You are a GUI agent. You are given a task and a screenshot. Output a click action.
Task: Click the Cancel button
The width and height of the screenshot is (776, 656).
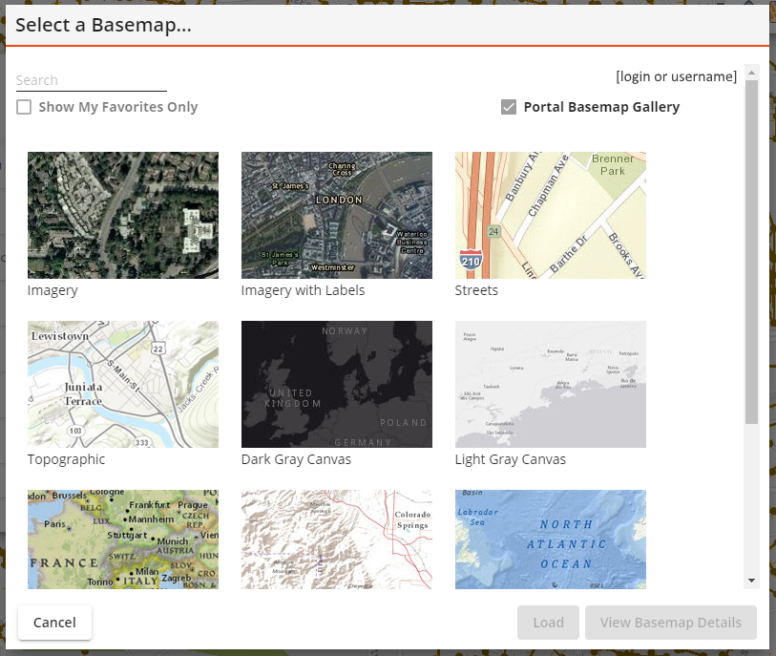pyautogui.click(x=54, y=623)
